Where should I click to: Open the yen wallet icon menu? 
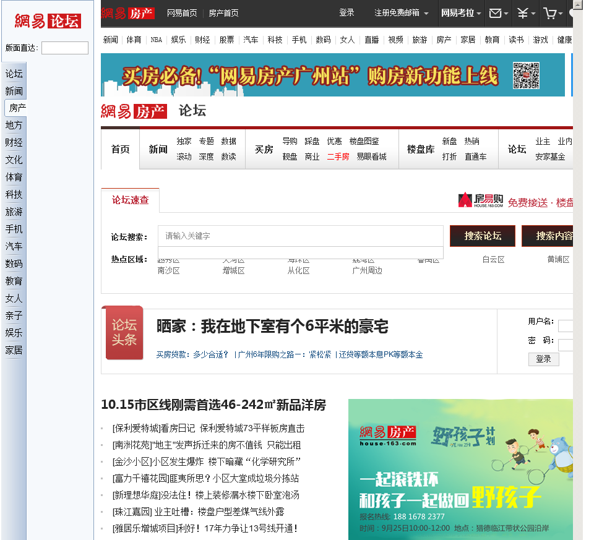[523, 14]
